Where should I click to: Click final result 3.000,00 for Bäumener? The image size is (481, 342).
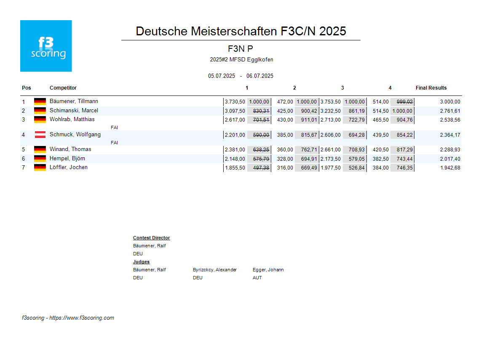450,102
